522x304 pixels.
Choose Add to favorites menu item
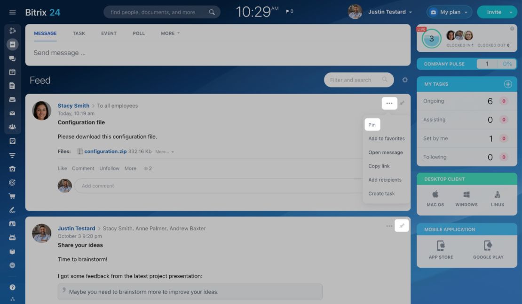point(387,138)
